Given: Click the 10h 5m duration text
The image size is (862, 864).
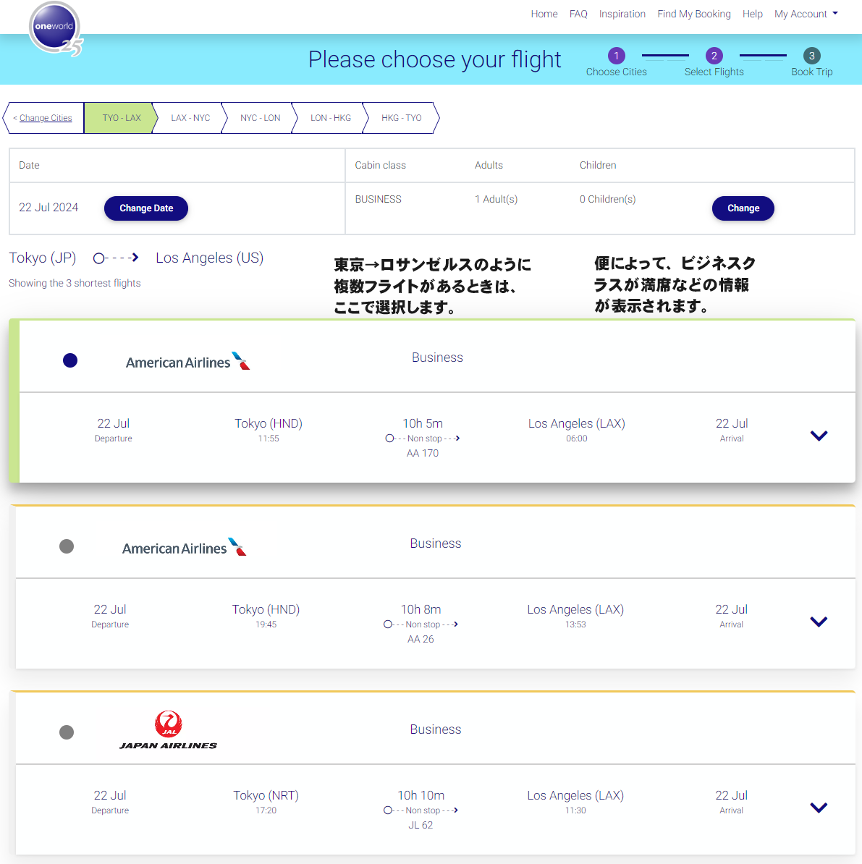Looking at the screenshot, I should [423, 424].
